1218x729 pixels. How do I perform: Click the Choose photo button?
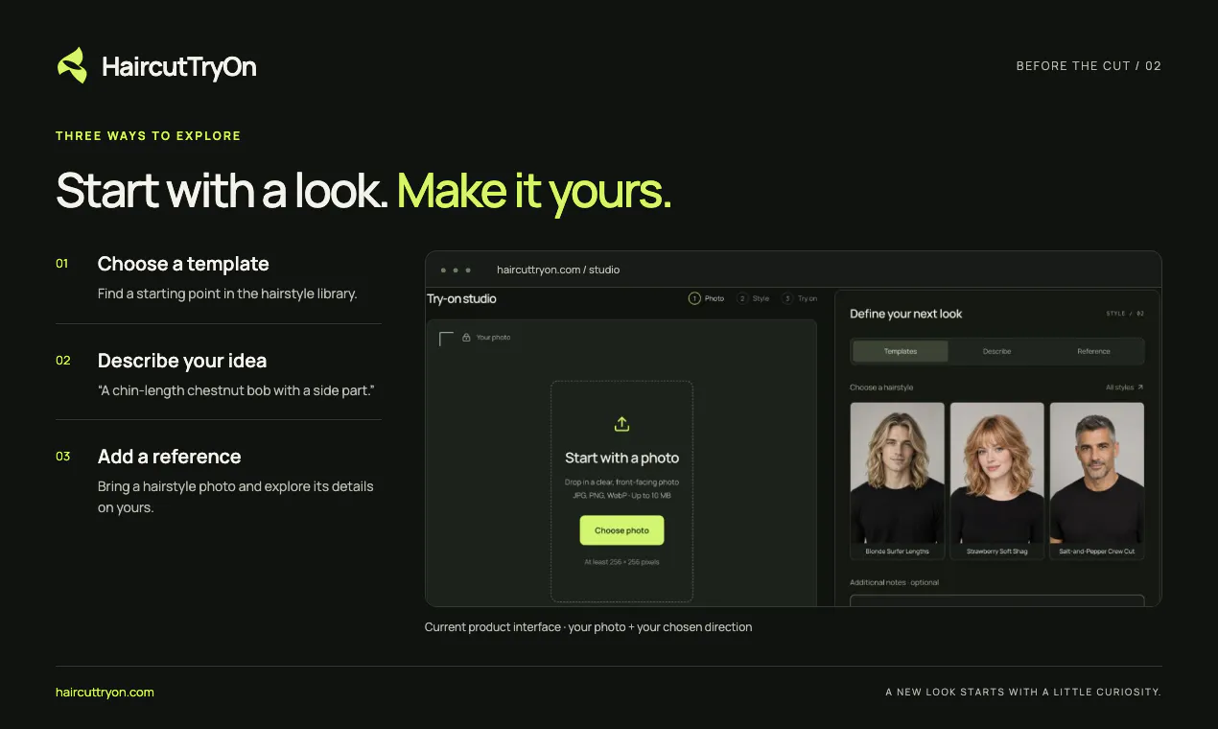tap(621, 530)
